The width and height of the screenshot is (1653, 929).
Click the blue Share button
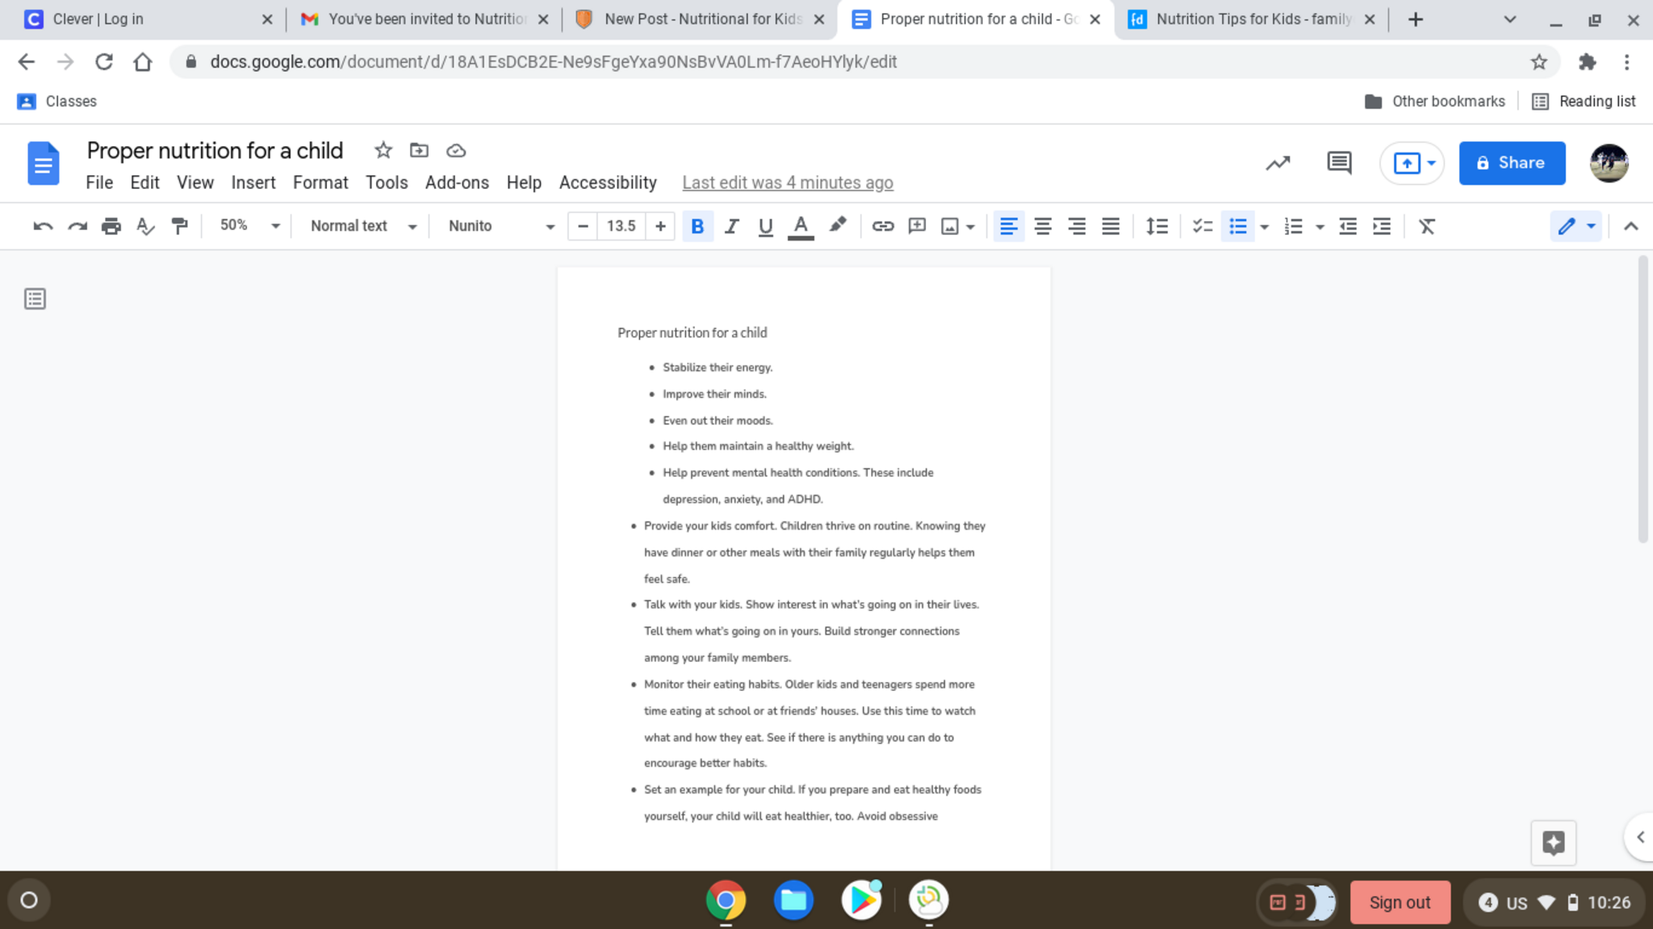pos(1511,163)
